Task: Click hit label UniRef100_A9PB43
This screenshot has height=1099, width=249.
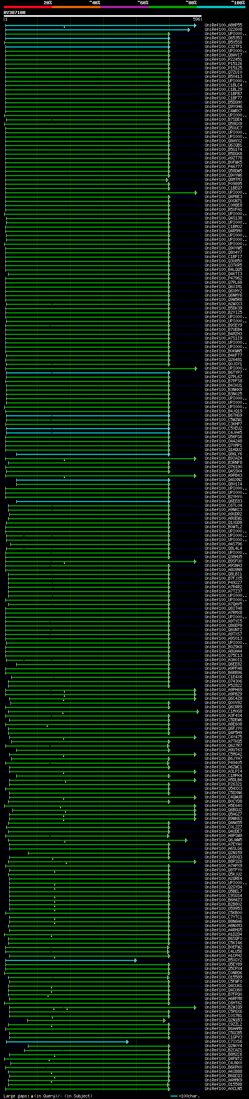Action: 223,476
